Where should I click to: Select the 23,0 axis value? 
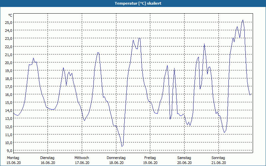coord(9,39)
